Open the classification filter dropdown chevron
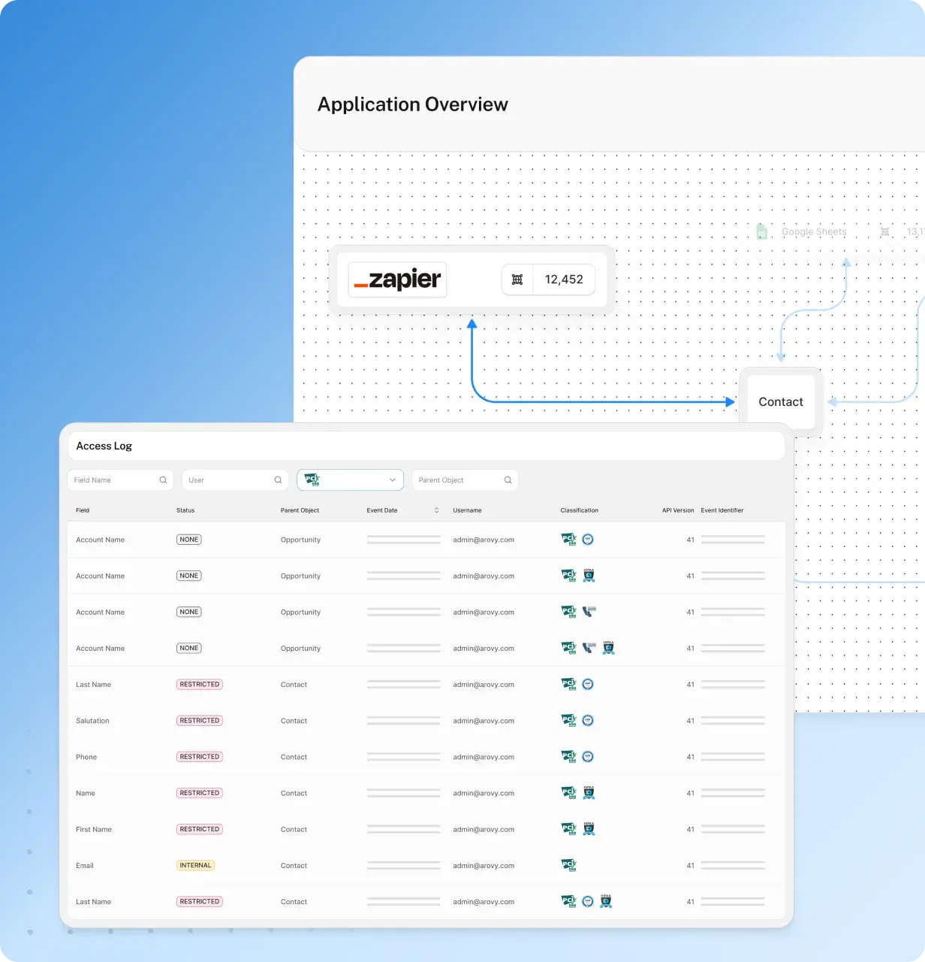925x962 pixels. tap(392, 480)
